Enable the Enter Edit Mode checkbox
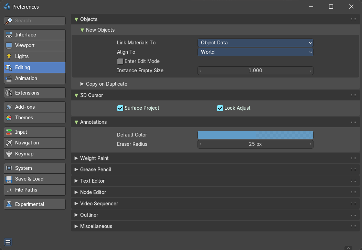Viewport: 362px width, 250px height. point(120,61)
